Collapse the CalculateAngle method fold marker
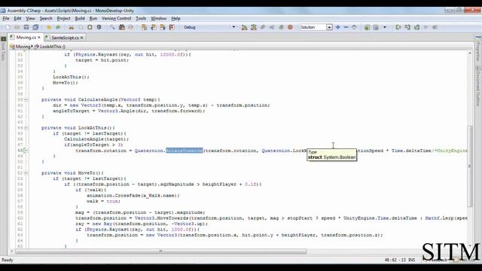 click(26, 99)
